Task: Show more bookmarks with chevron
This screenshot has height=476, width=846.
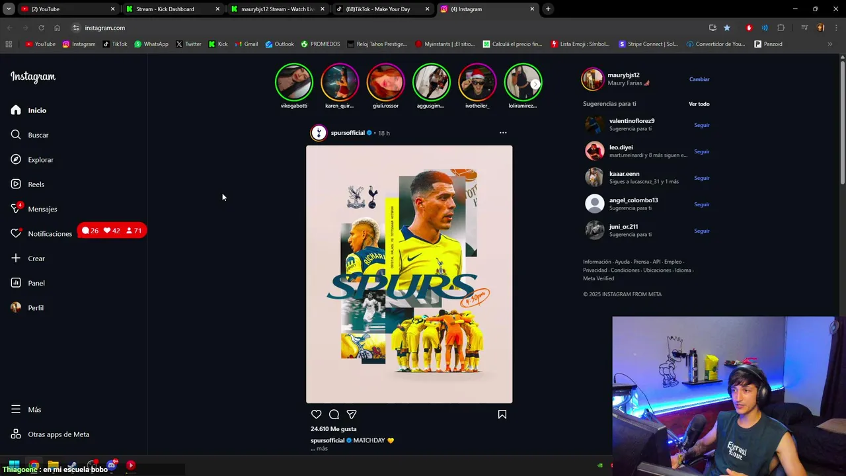Action: [830, 44]
